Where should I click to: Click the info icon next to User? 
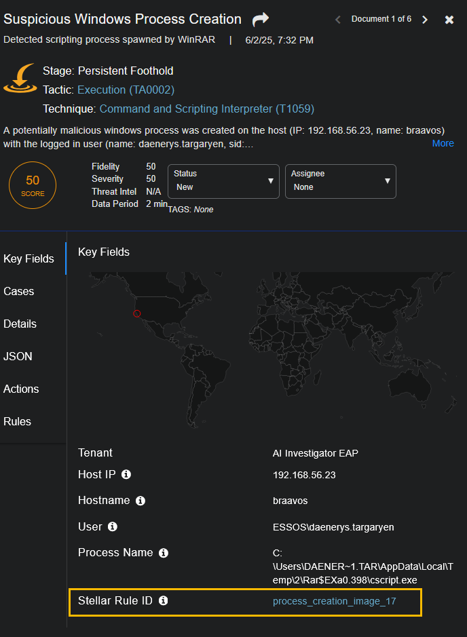tap(113, 527)
